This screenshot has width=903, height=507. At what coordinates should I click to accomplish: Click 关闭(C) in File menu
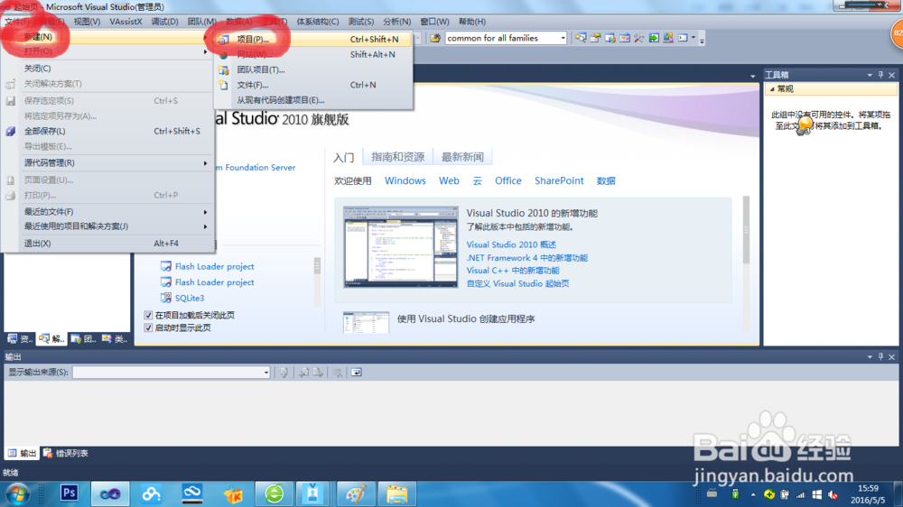109,69
